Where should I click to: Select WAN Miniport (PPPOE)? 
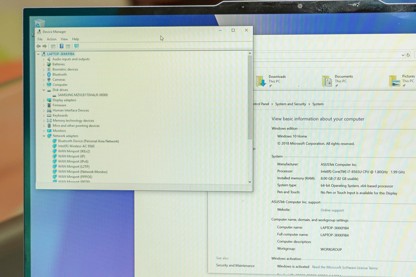click(75, 177)
